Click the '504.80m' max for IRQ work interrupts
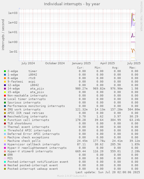This screenshot has width=144, height=179. 134,110
